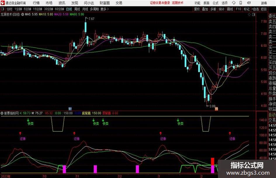Open the mobile phone icon

point(241,3)
